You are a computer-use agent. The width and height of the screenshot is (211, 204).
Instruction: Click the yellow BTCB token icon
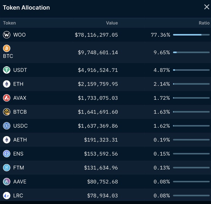click(x=6, y=112)
